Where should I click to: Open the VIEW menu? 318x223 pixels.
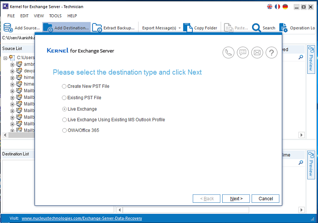pos(39,16)
